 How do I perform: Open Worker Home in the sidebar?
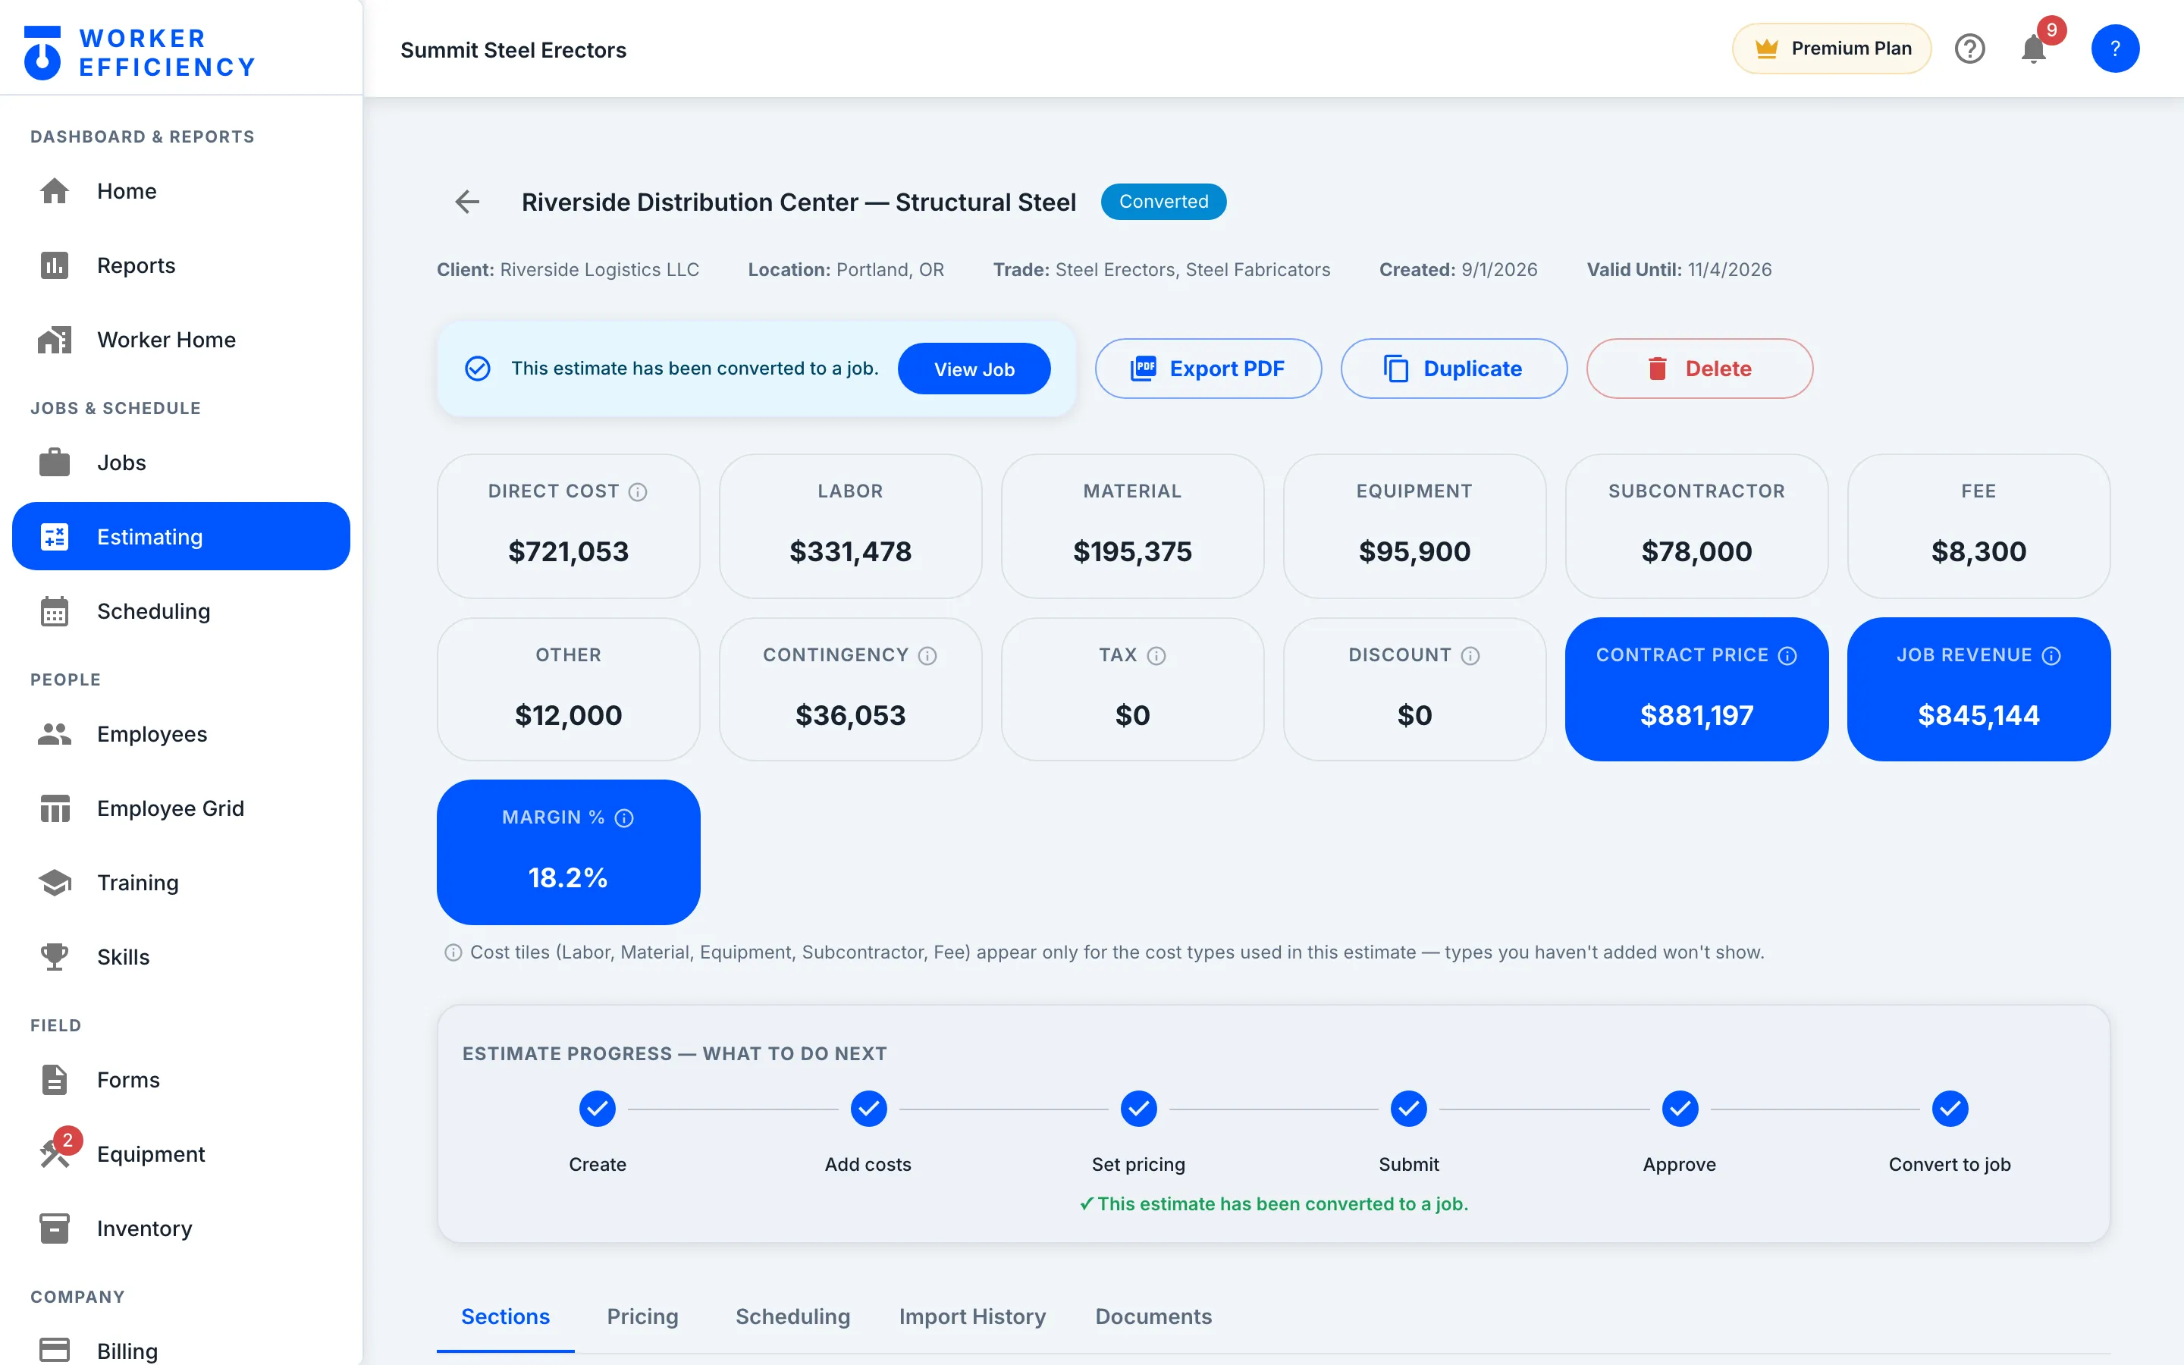coord(181,340)
